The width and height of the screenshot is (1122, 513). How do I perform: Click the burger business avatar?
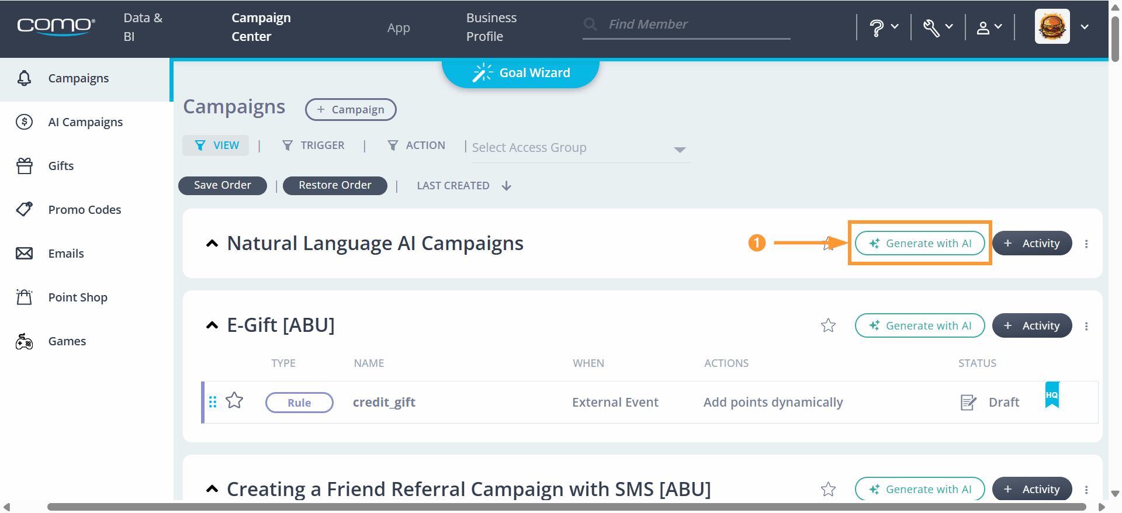point(1052,26)
